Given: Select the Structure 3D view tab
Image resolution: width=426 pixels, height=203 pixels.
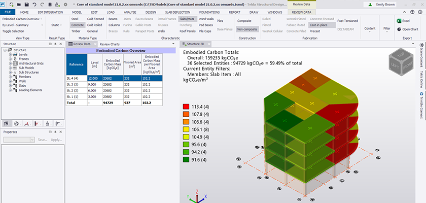Looking at the screenshot, I should tap(196, 44).
